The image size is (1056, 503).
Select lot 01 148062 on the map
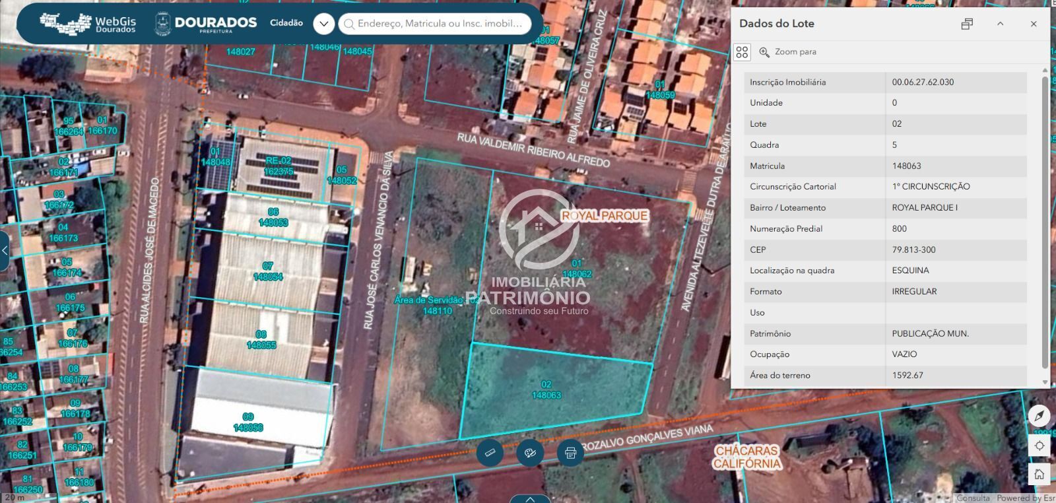tap(577, 269)
